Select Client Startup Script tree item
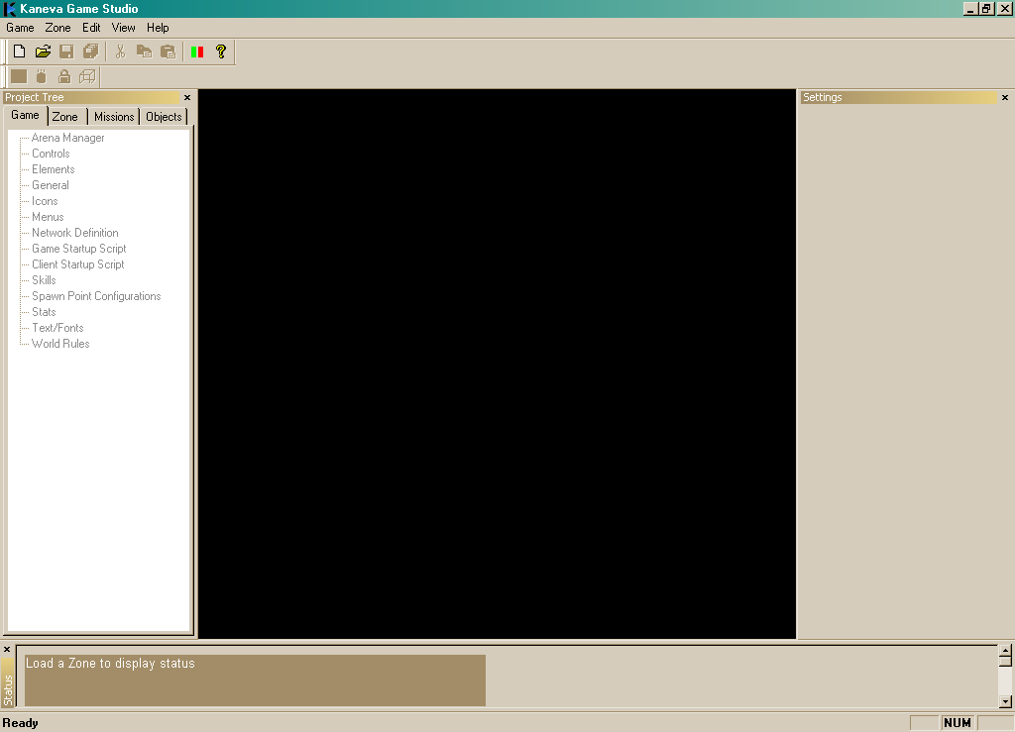Image resolution: width=1015 pixels, height=732 pixels. tap(77, 264)
